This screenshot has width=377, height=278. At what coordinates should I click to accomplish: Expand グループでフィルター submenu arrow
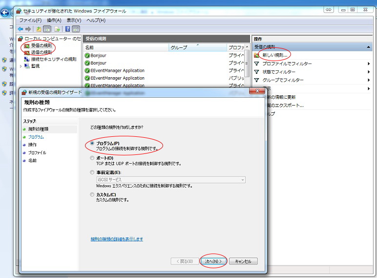click(369, 80)
